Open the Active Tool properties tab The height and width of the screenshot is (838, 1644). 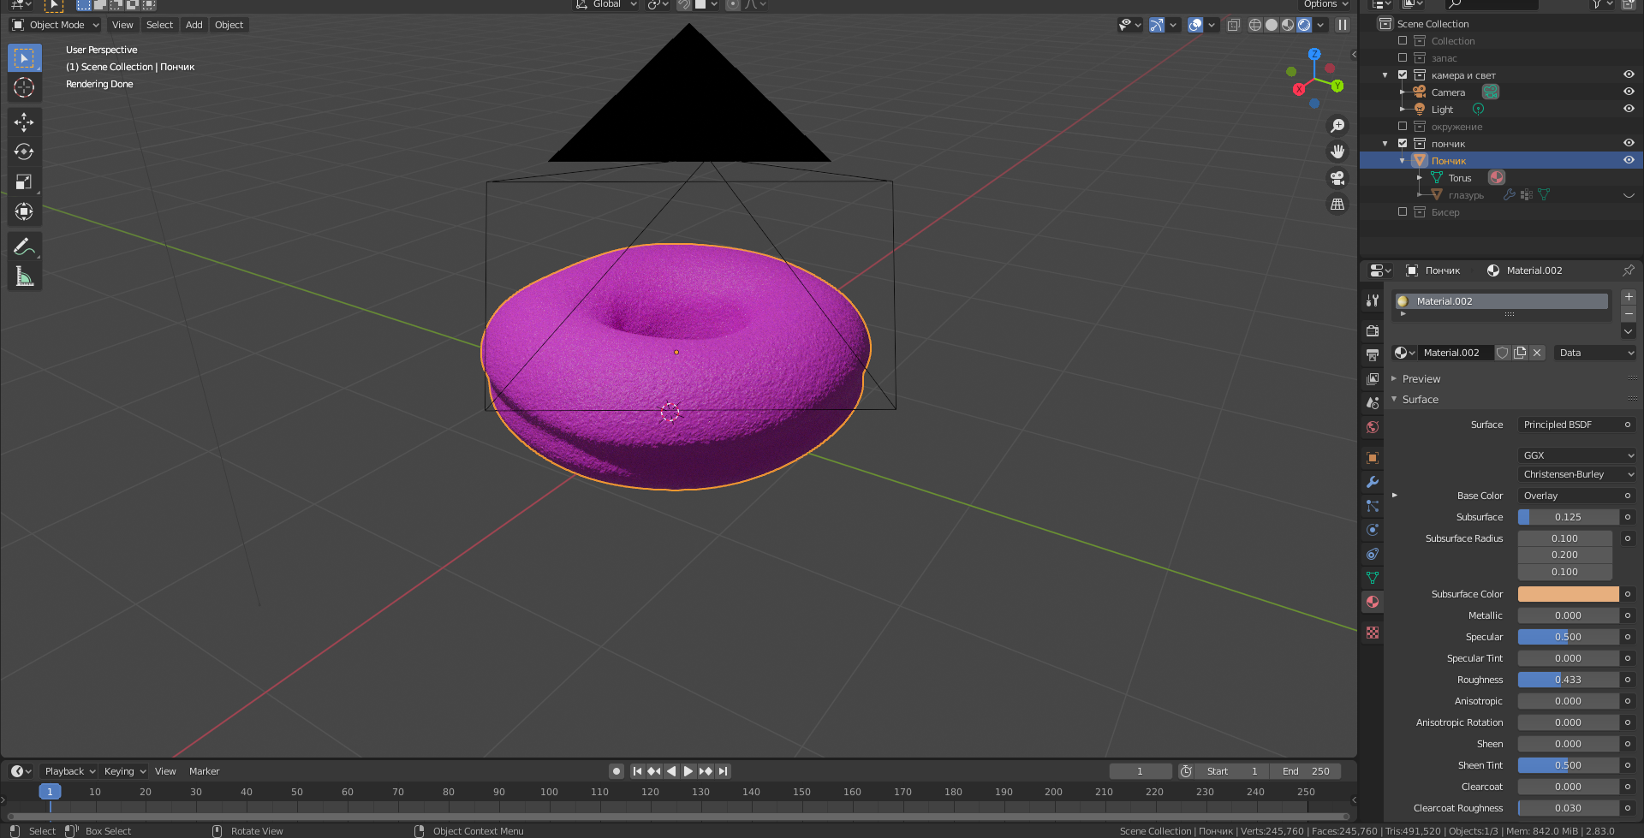1373,300
